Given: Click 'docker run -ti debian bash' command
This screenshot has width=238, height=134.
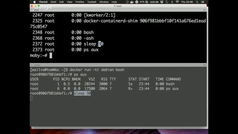Looking at the screenshot, I should pos(97,70).
